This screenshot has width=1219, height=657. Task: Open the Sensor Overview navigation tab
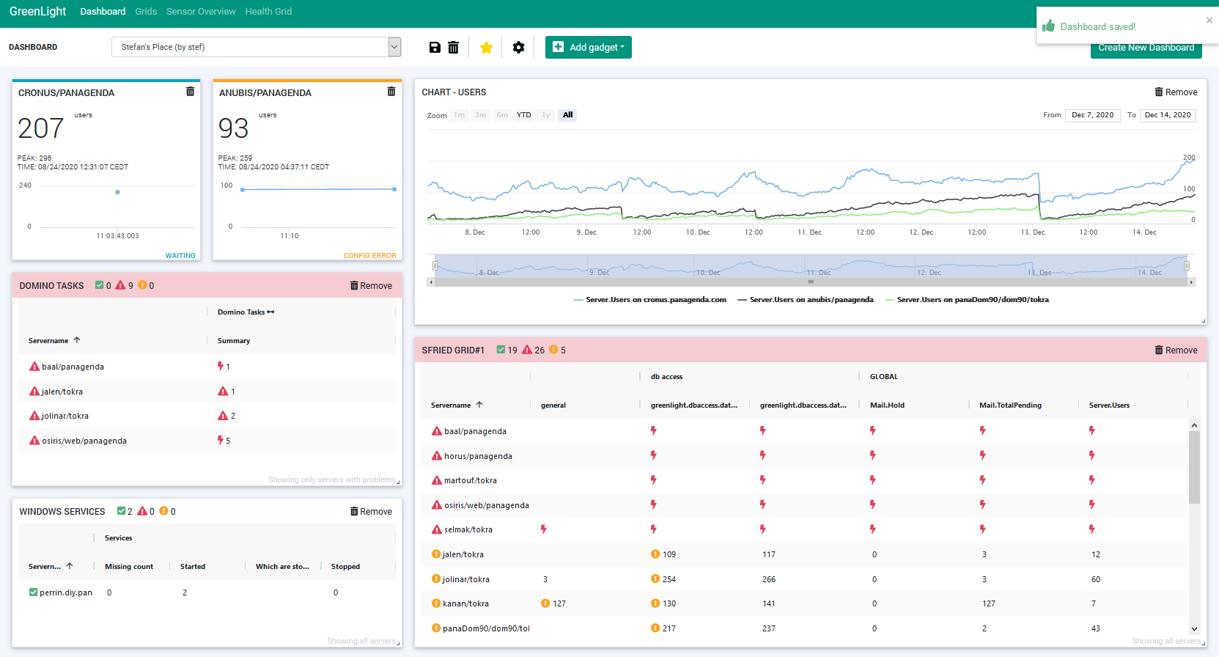(201, 12)
